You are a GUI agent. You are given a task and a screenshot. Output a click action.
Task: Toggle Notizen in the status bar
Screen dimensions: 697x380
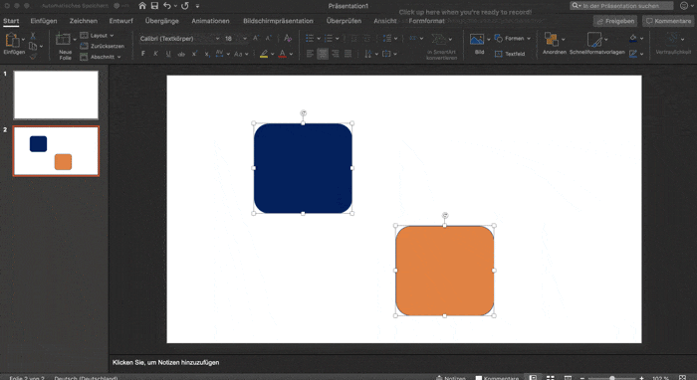(x=450, y=378)
